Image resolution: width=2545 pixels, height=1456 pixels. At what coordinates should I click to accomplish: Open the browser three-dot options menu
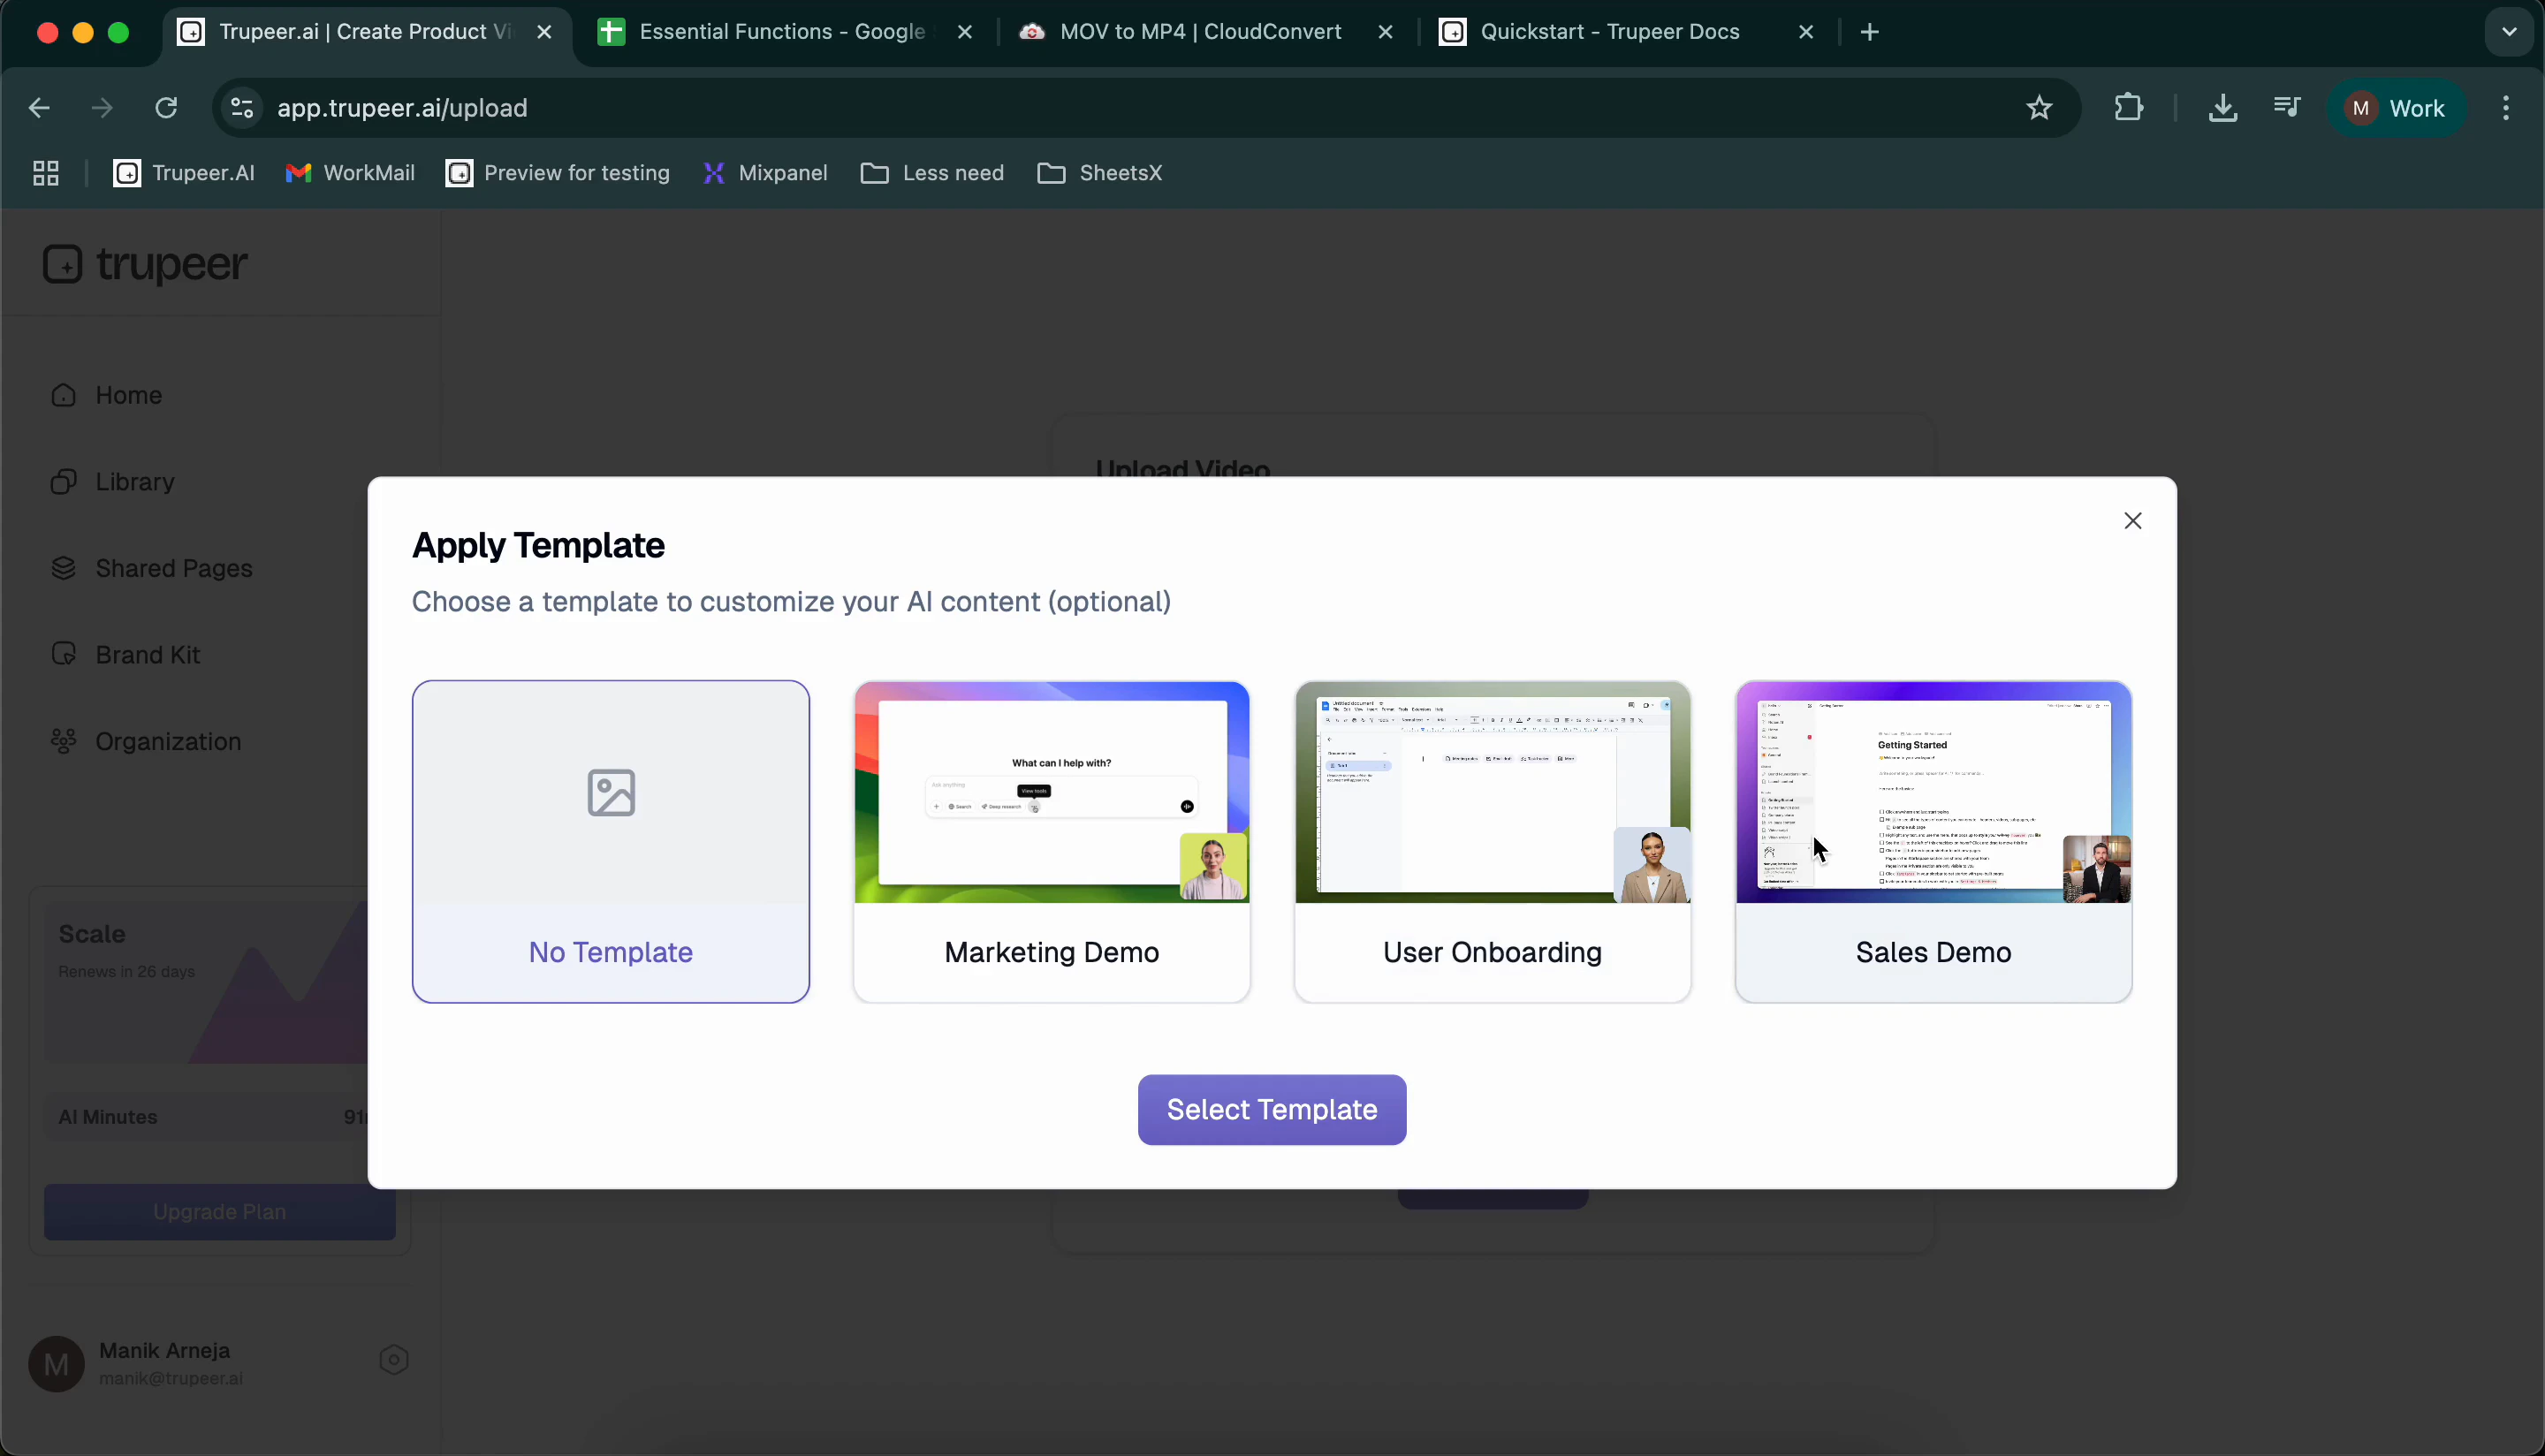[2507, 107]
